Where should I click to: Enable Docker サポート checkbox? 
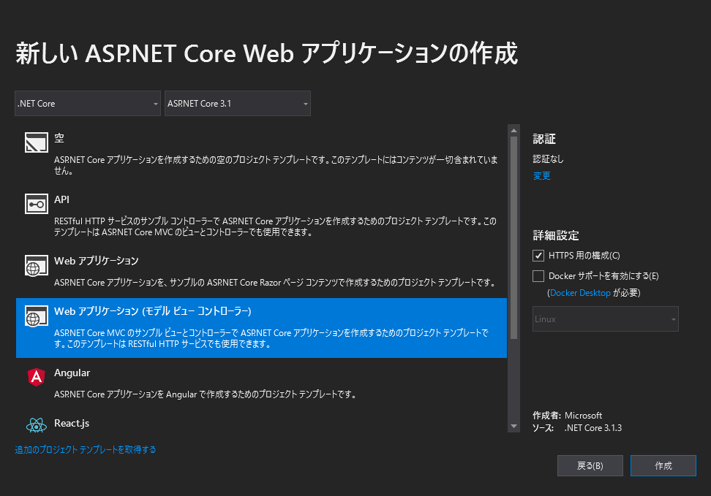(x=538, y=276)
